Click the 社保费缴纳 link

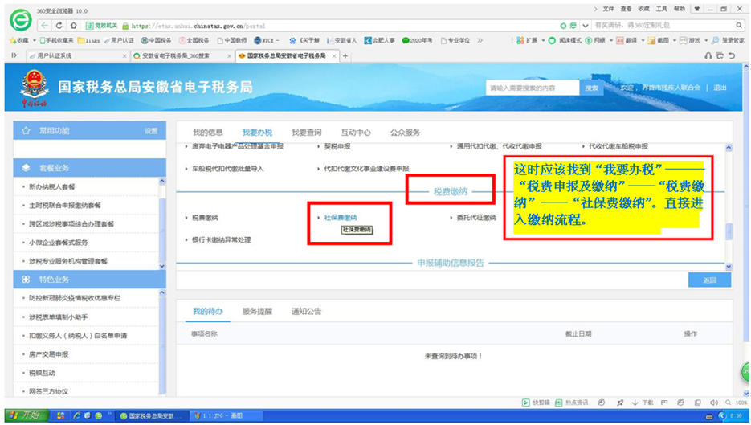341,218
